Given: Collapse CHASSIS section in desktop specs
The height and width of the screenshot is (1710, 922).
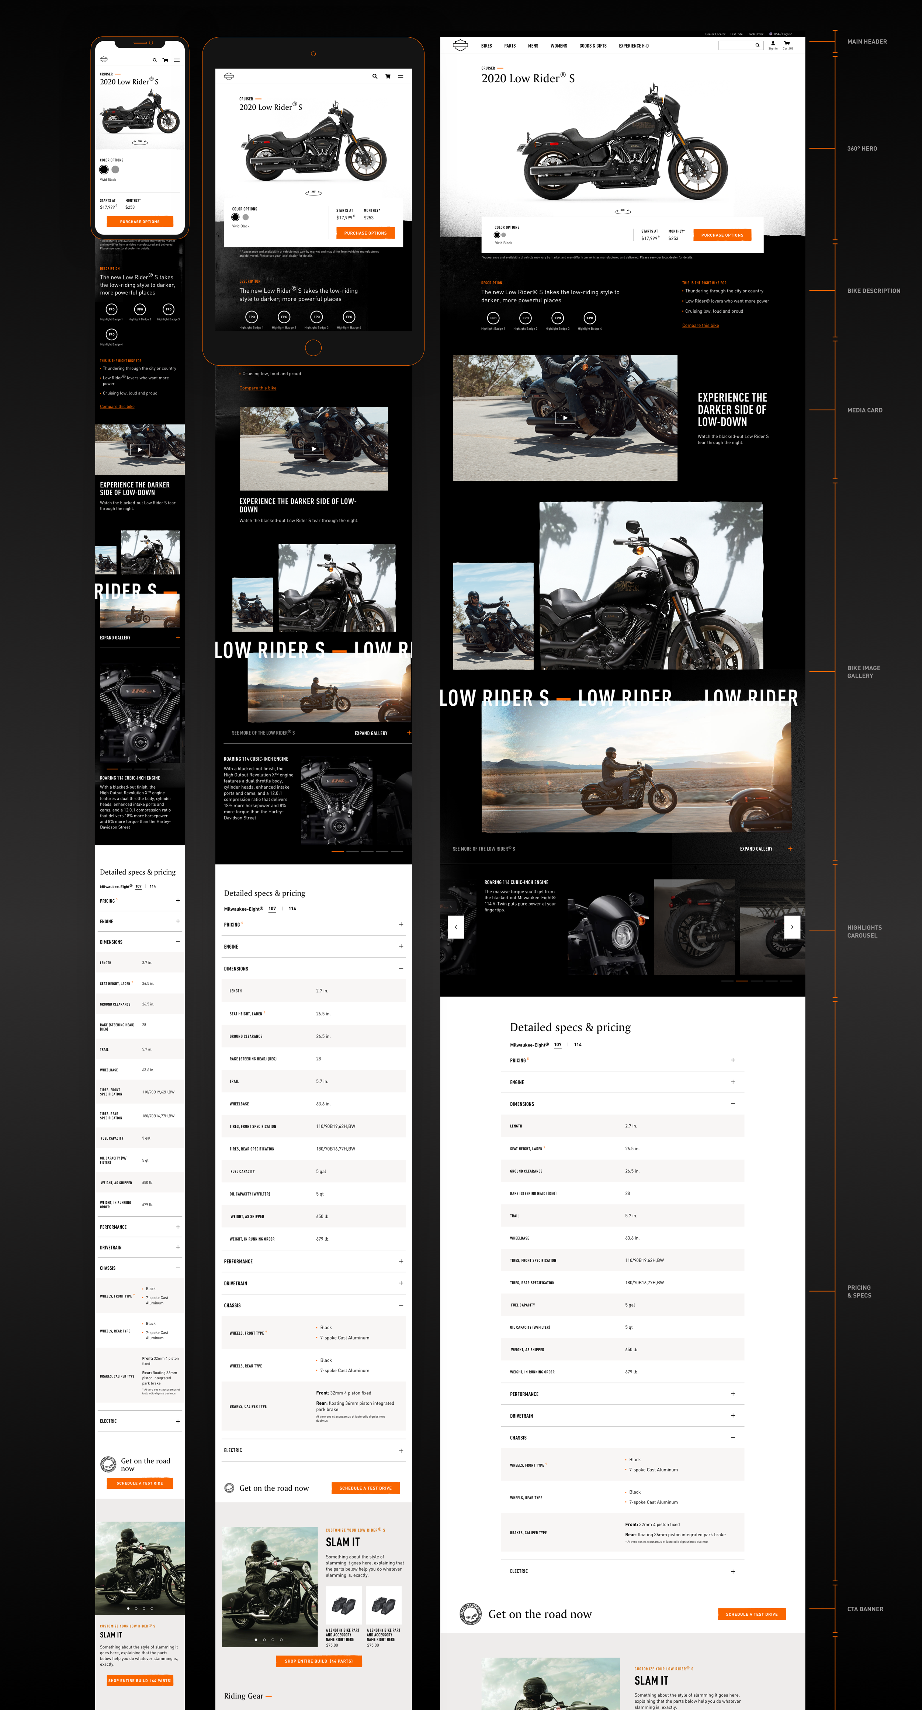Looking at the screenshot, I should pyautogui.click(x=623, y=1438).
